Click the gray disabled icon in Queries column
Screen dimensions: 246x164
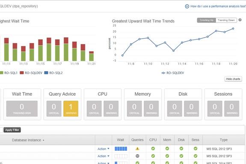click(137, 156)
